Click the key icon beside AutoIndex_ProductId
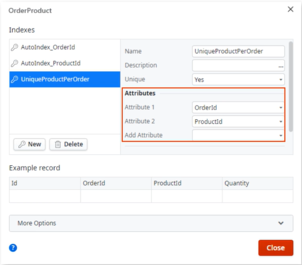This screenshot has height=265, width=302. (x=14, y=63)
